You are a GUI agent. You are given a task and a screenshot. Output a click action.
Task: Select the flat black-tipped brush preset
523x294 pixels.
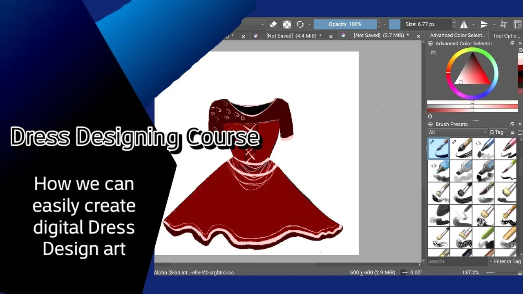(461, 193)
